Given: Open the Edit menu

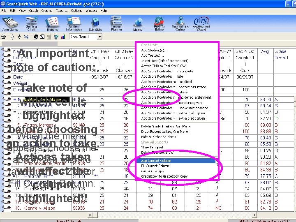Looking at the screenshot, I should (x=12, y=11).
